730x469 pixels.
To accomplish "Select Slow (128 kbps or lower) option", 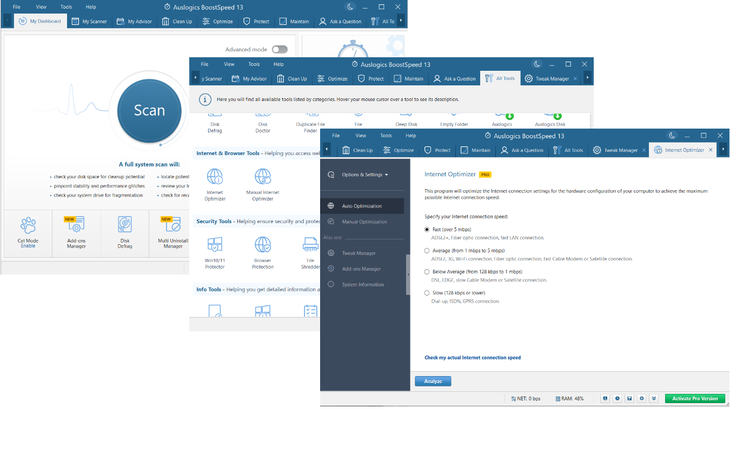I will (x=427, y=293).
